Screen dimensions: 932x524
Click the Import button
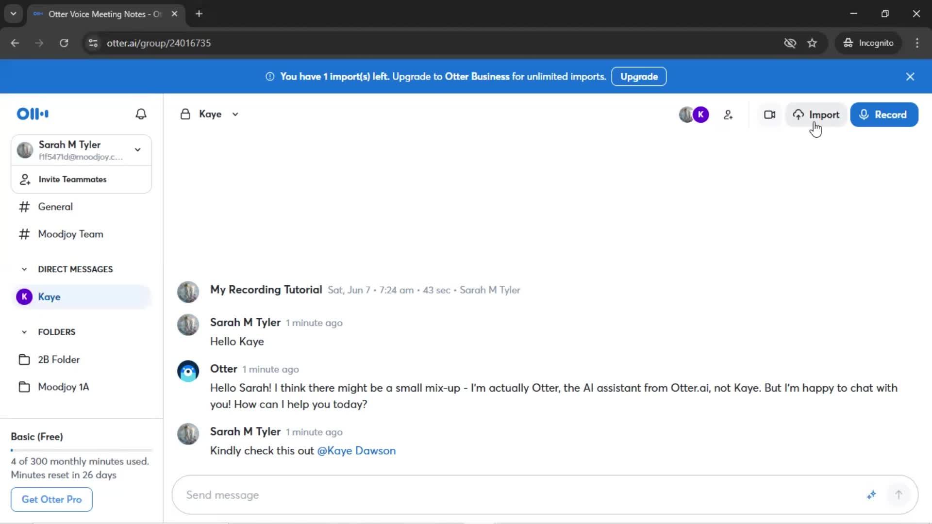pyautogui.click(x=816, y=115)
